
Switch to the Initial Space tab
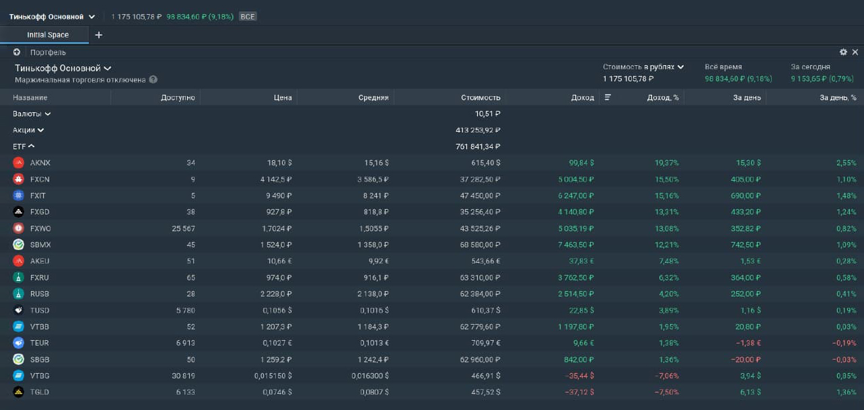48,35
